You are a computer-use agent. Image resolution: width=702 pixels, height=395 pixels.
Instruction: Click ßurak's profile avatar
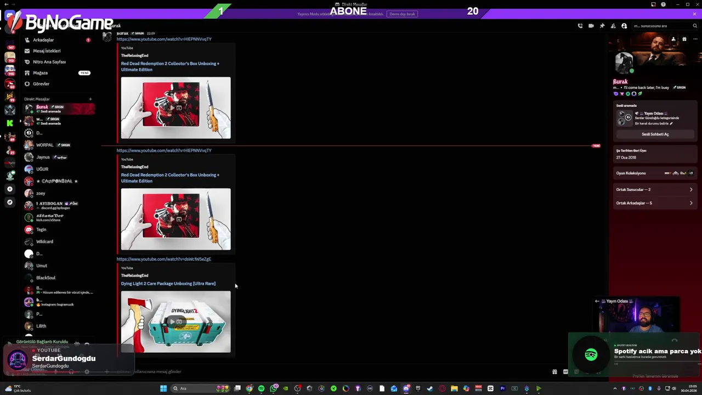click(x=624, y=63)
